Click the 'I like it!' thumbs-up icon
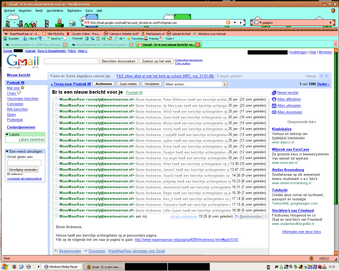The image size is (339, 271). (x=25, y=39)
